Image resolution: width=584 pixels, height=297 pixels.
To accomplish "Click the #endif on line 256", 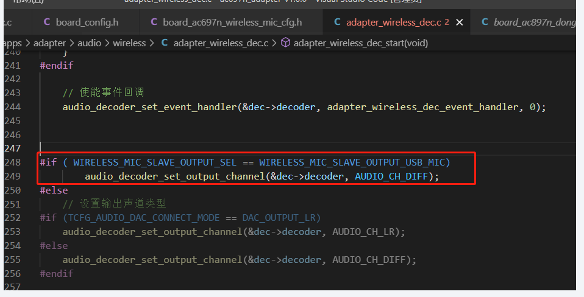I will click(x=57, y=274).
